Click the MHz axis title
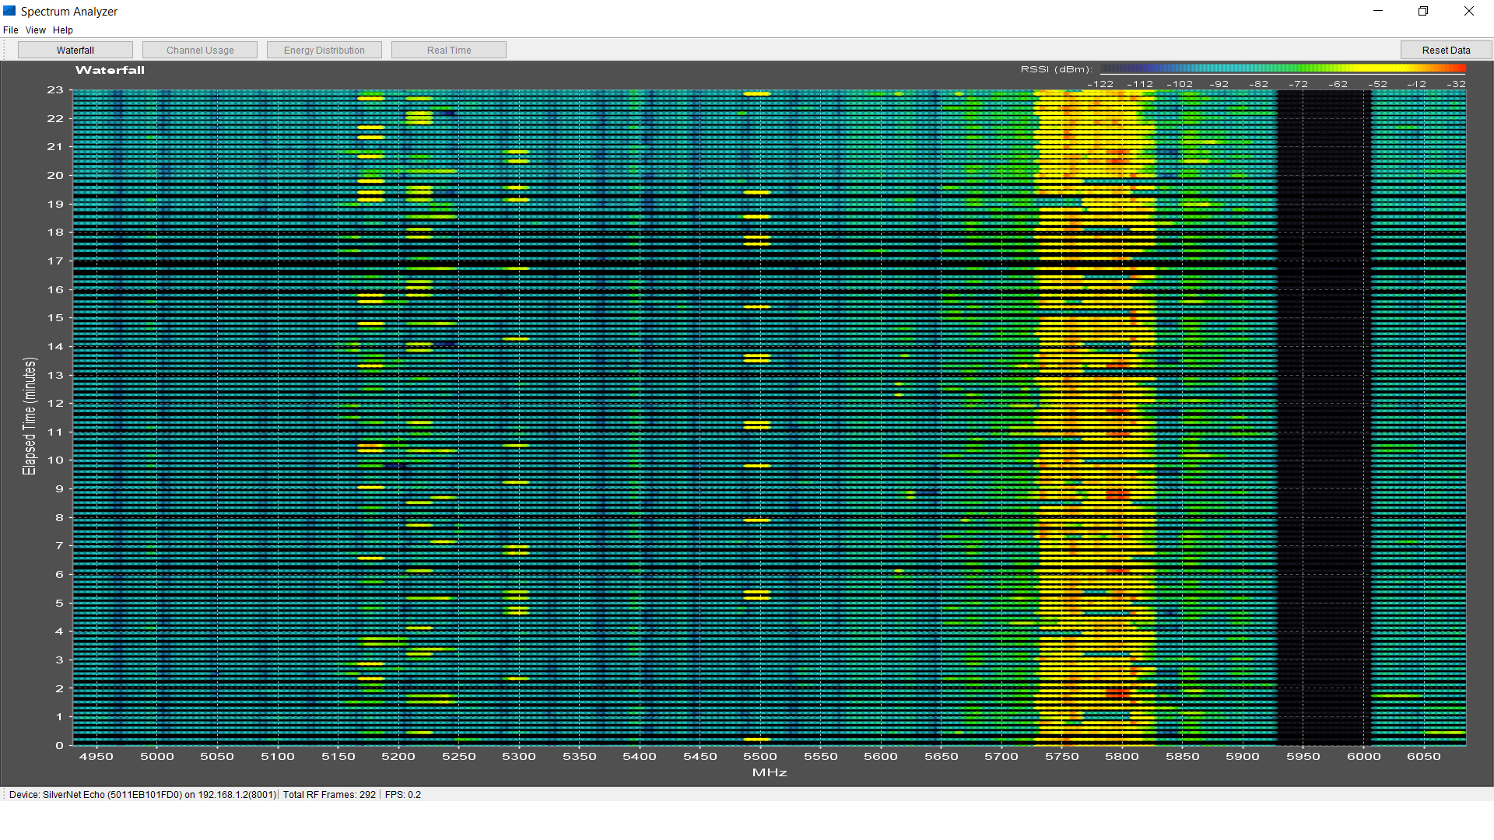Image resolution: width=1494 pixels, height=840 pixels. tap(770, 772)
